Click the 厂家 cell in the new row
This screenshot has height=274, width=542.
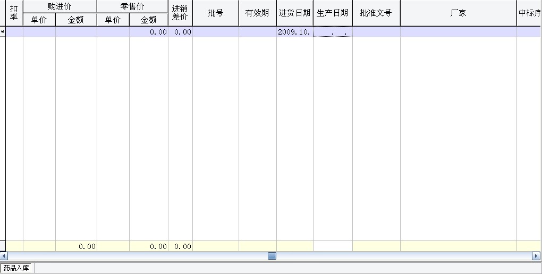point(459,32)
